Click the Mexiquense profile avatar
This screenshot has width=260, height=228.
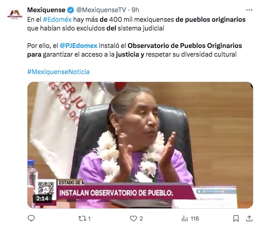[x=15, y=14]
